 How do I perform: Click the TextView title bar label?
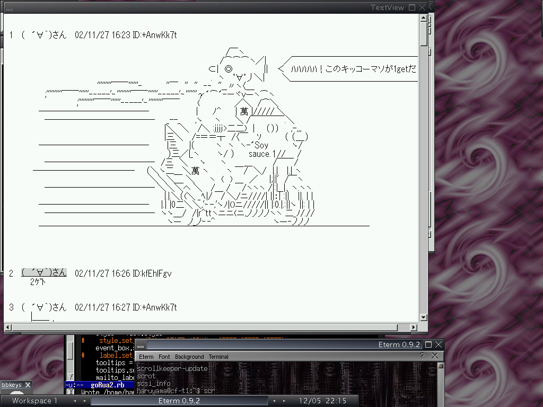pyautogui.click(x=387, y=7)
